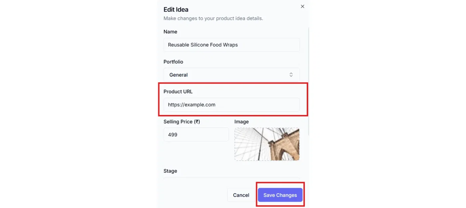The height and width of the screenshot is (208, 466).
Task: Click the Name field label
Action: (x=170, y=32)
